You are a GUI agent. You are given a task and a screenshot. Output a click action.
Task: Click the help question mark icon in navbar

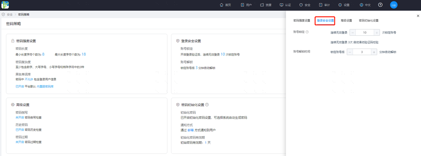(380, 5)
